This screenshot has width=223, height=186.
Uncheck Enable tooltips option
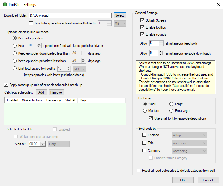pos(142,27)
